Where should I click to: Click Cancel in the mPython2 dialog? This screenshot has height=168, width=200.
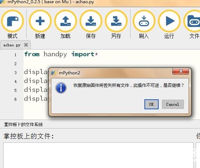(x=173, y=104)
